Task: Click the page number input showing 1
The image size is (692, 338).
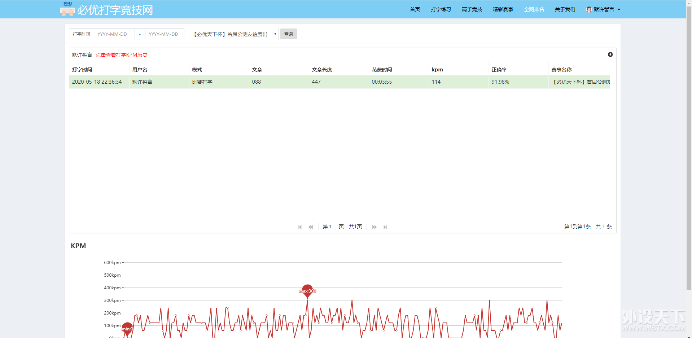Action: tap(330, 227)
